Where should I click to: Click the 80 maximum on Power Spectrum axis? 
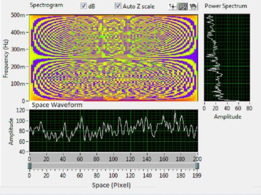[x=249, y=108]
